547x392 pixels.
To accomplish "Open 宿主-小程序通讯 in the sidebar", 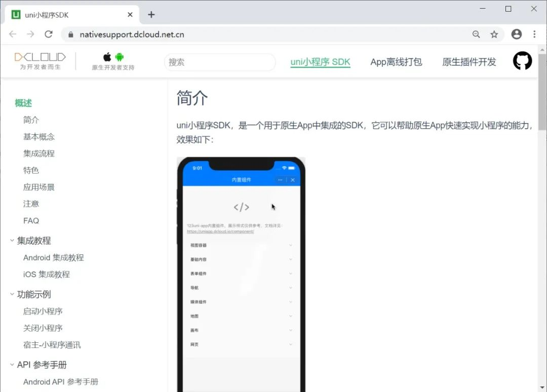I will click(52, 344).
